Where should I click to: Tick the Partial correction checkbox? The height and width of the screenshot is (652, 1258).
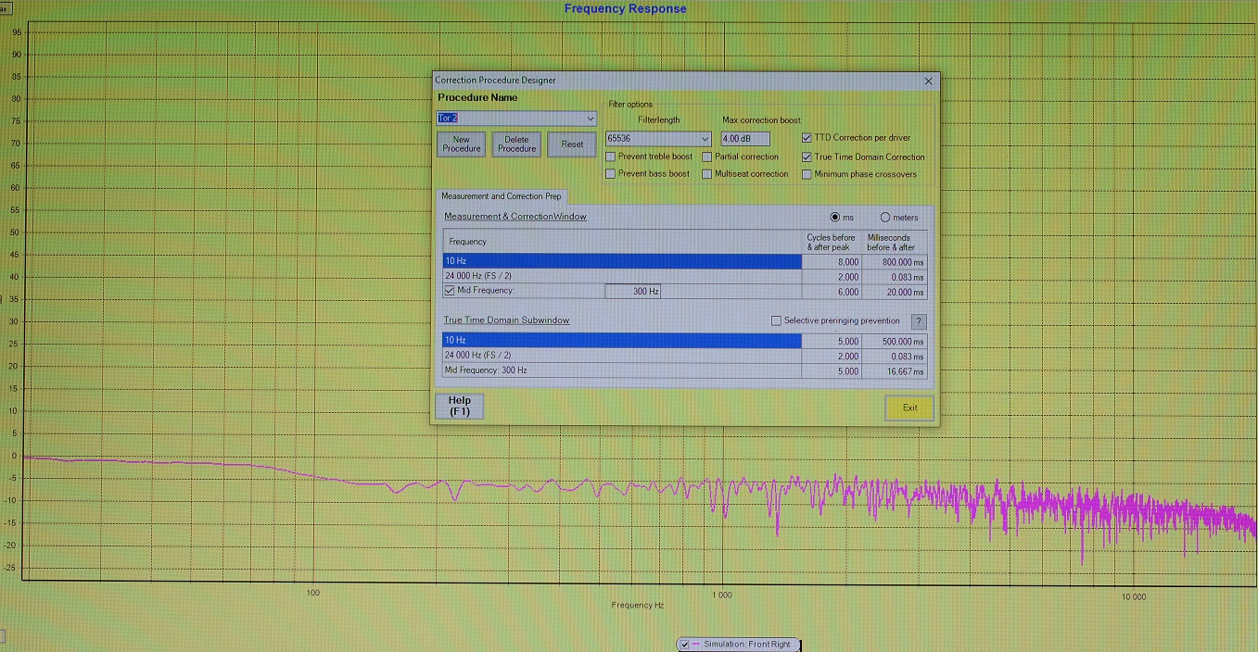(707, 157)
